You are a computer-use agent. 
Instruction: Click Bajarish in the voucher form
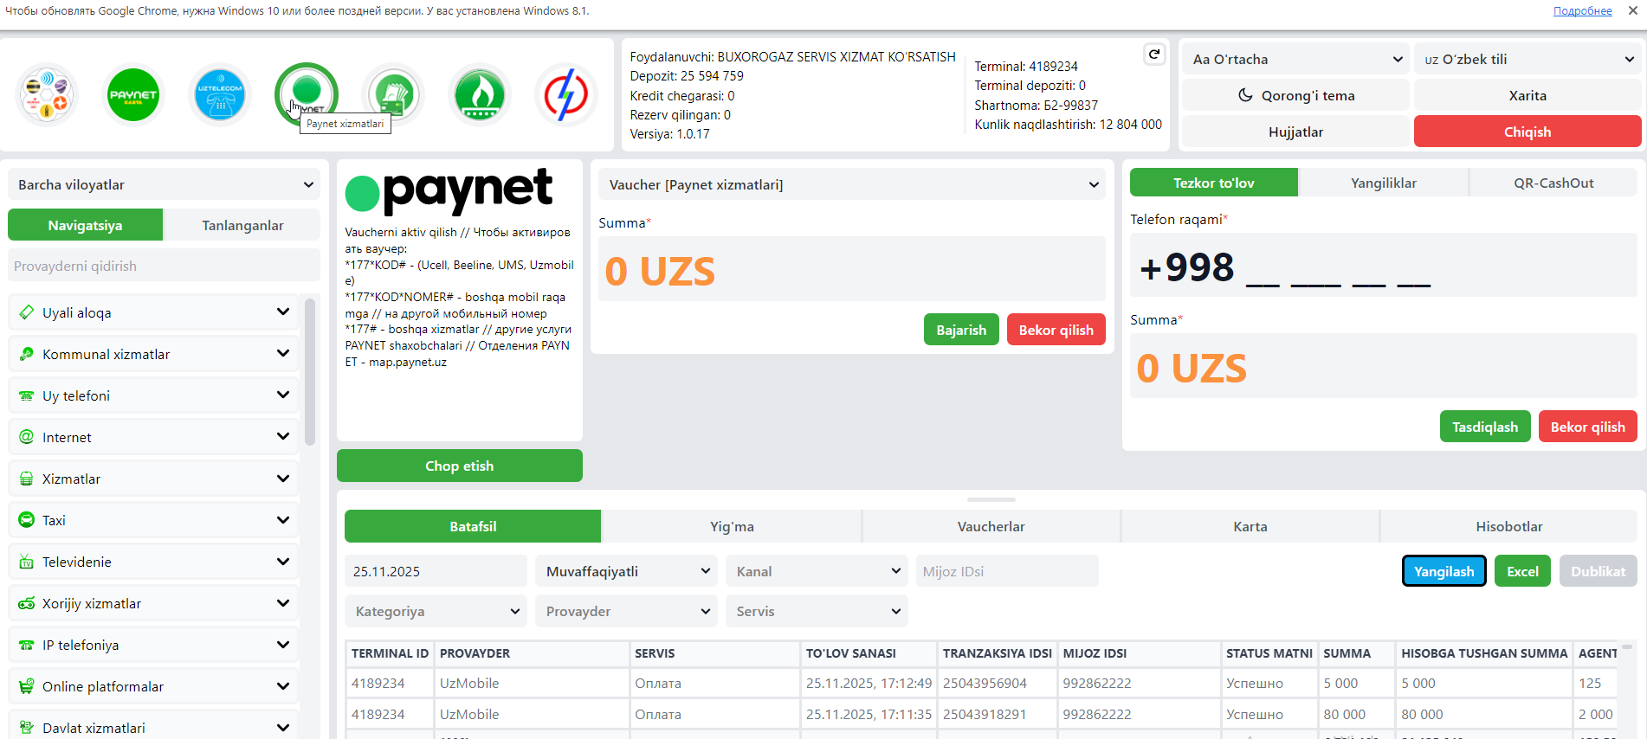click(961, 330)
